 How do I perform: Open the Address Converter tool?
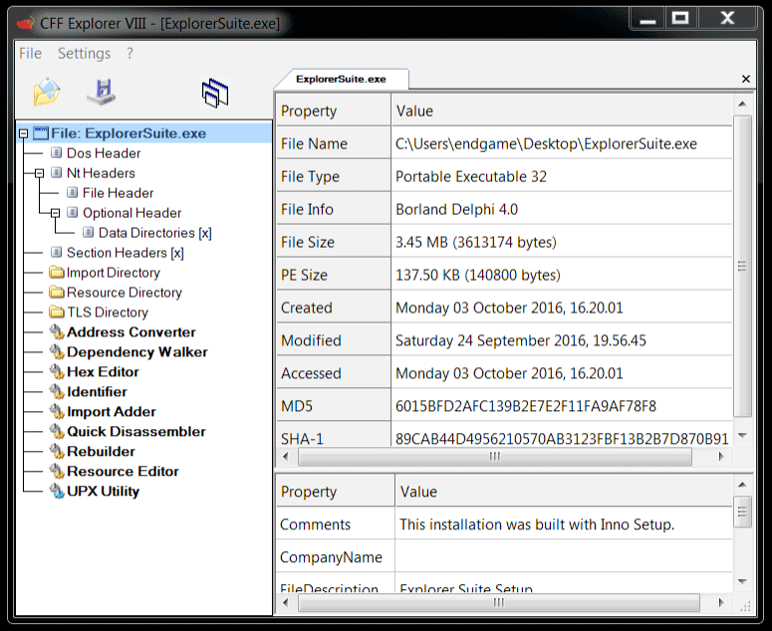(x=130, y=332)
